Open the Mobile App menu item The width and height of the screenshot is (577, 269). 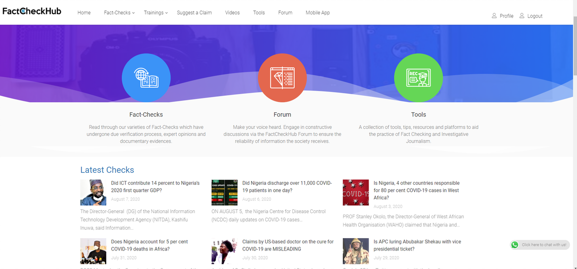click(317, 13)
